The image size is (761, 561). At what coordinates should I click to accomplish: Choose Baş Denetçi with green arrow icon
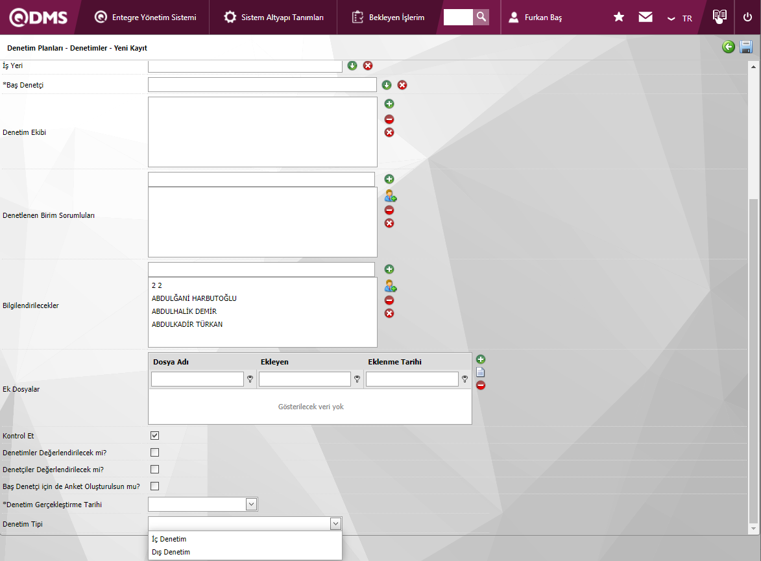coord(386,85)
